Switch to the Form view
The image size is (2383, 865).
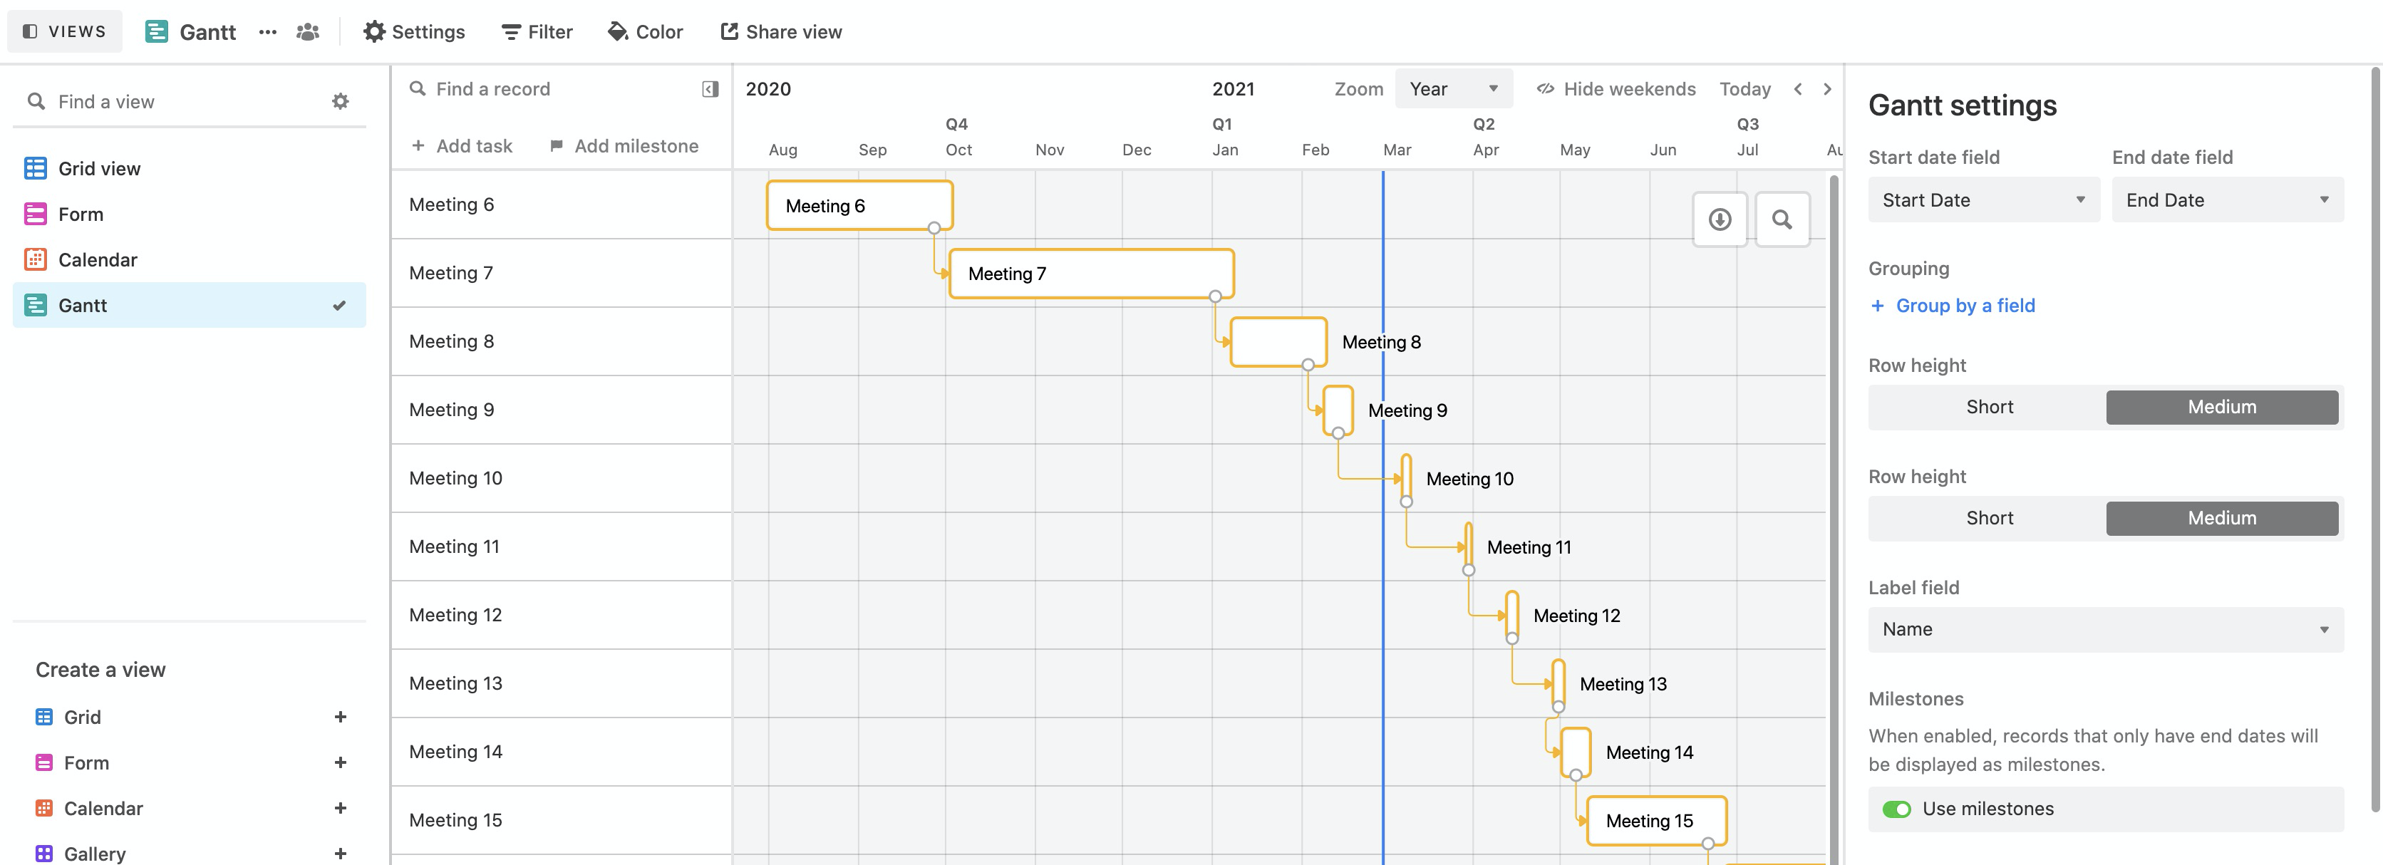tap(189, 214)
